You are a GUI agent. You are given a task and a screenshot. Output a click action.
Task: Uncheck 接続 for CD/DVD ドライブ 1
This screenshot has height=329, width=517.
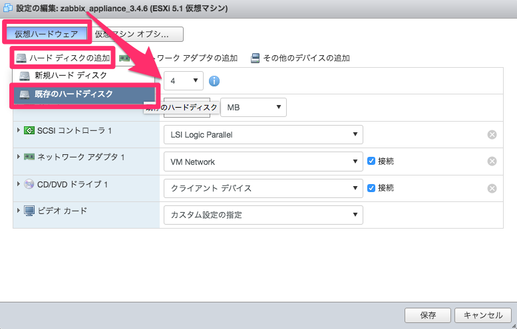pyautogui.click(x=371, y=187)
